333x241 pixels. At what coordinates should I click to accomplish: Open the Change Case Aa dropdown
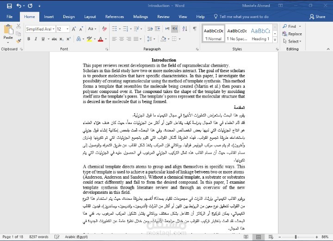coord(92,29)
